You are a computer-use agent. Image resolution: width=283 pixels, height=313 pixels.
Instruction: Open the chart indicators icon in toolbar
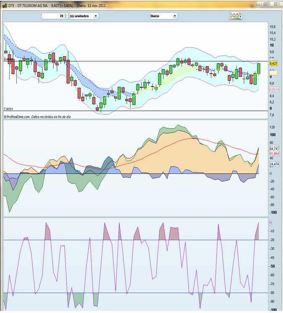pyautogui.click(x=236, y=16)
